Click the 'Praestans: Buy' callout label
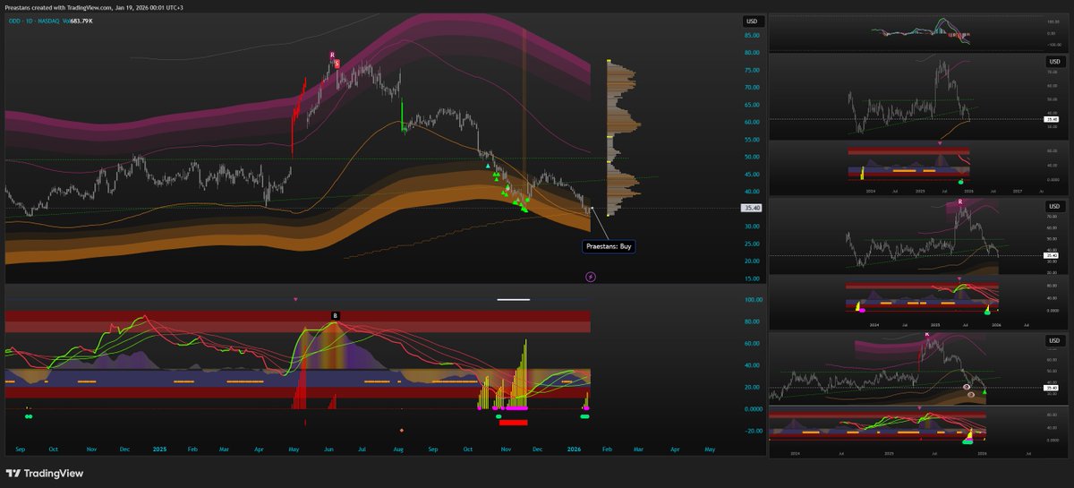This screenshot has width=1074, height=488. pos(608,245)
